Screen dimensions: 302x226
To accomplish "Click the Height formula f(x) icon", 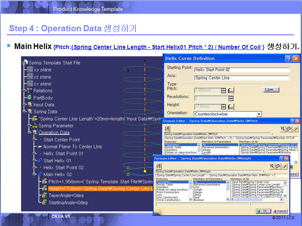I will [x=231, y=107].
